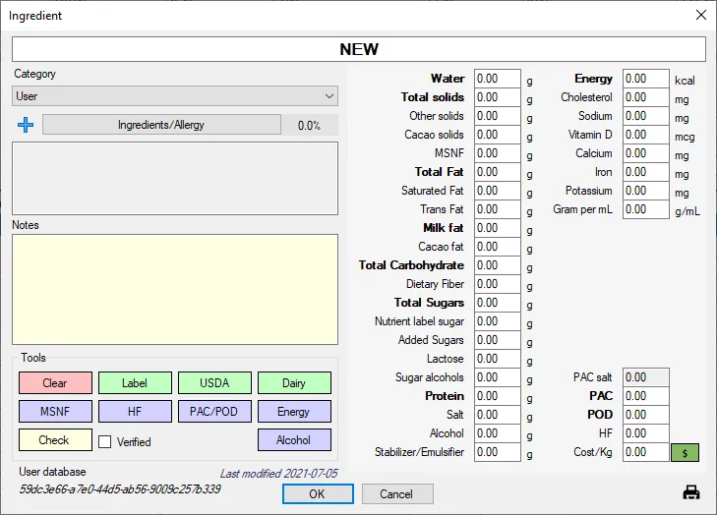The width and height of the screenshot is (717, 515).
Task: Click the Trans Fat value field
Action: pyautogui.click(x=497, y=209)
